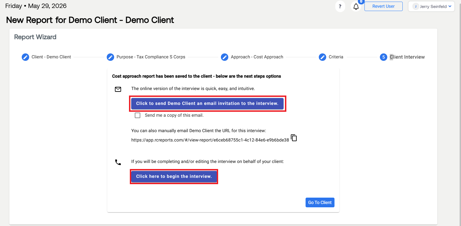Copy the interview URL with copy icon
Image resolution: width=461 pixels, height=226 pixels.
tap(294, 138)
